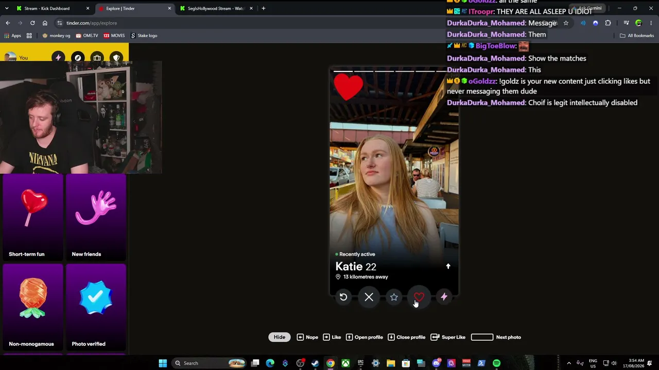Boost the profile with the lightning button on the card
This screenshot has width=659, height=370.
click(x=444, y=297)
